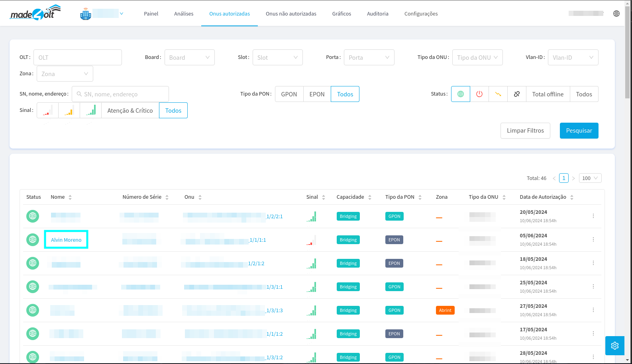Open the page size 100 dropdown

pos(590,178)
